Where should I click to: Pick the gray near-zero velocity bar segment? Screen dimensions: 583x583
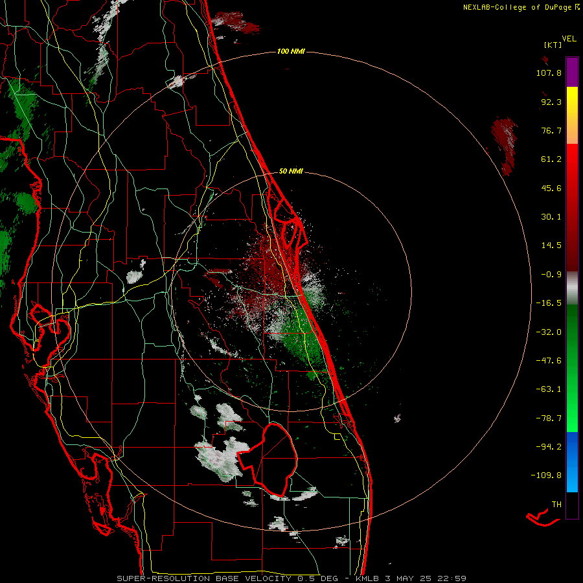[572, 288]
